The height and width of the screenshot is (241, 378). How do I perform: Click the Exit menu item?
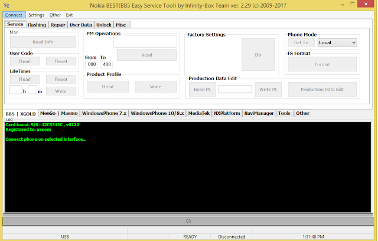coord(69,15)
